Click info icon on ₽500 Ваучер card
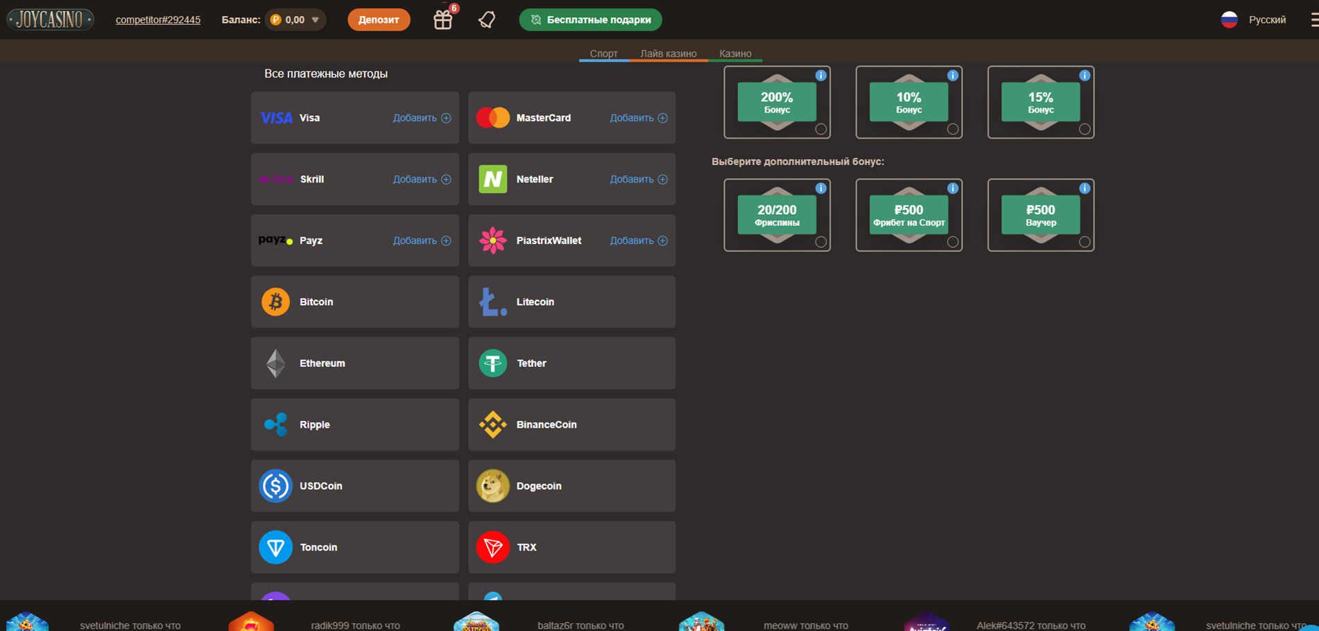Viewport: 1319px width, 631px height. coord(1085,189)
